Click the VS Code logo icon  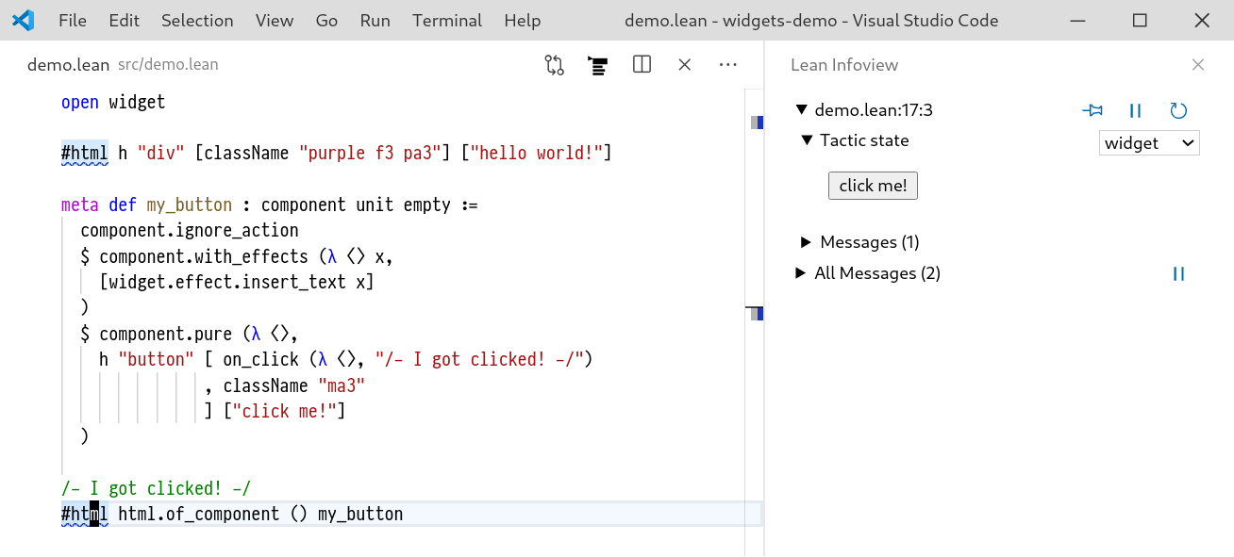pos(24,21)
